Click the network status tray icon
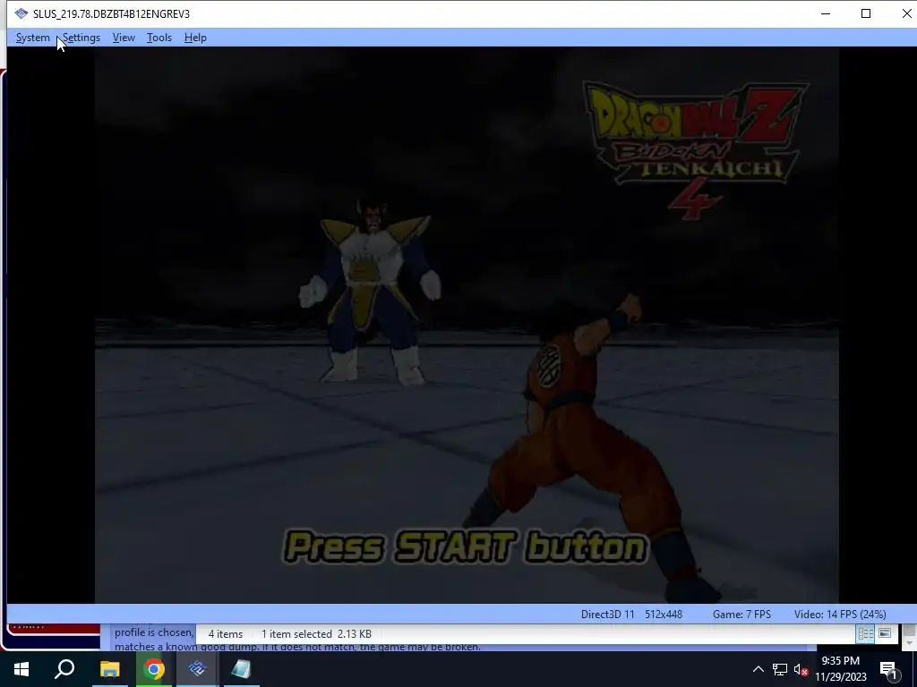 tap(780, 669)
